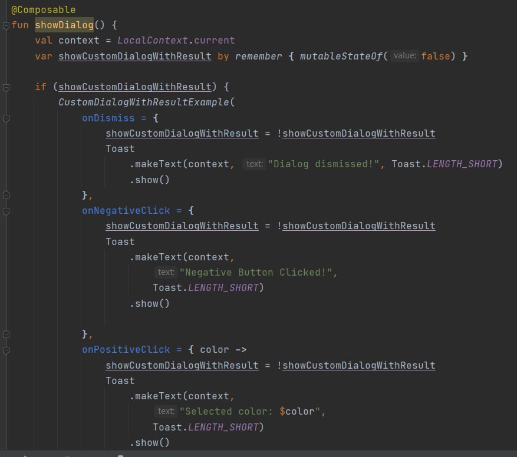Click Toast in the onDismiss block
This screenshot has width=517, height=457.
point(120,148)
